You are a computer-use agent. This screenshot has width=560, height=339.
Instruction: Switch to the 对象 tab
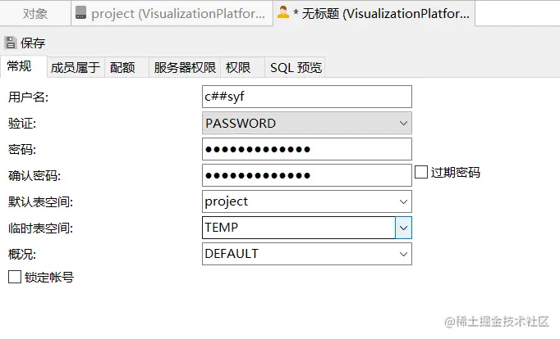click(34, 13)
